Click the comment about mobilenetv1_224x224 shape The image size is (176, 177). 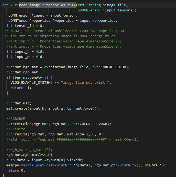64,31
